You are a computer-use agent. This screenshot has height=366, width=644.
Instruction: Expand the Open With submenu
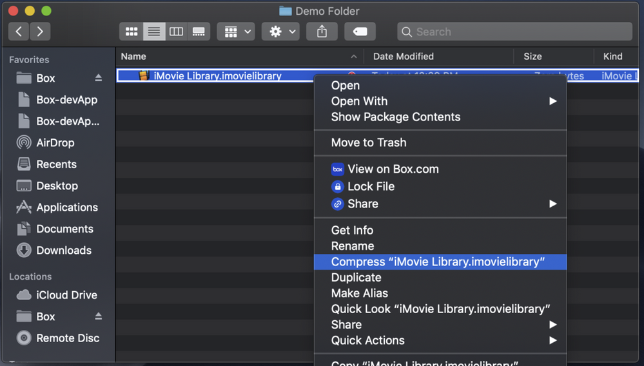(440, 101)
